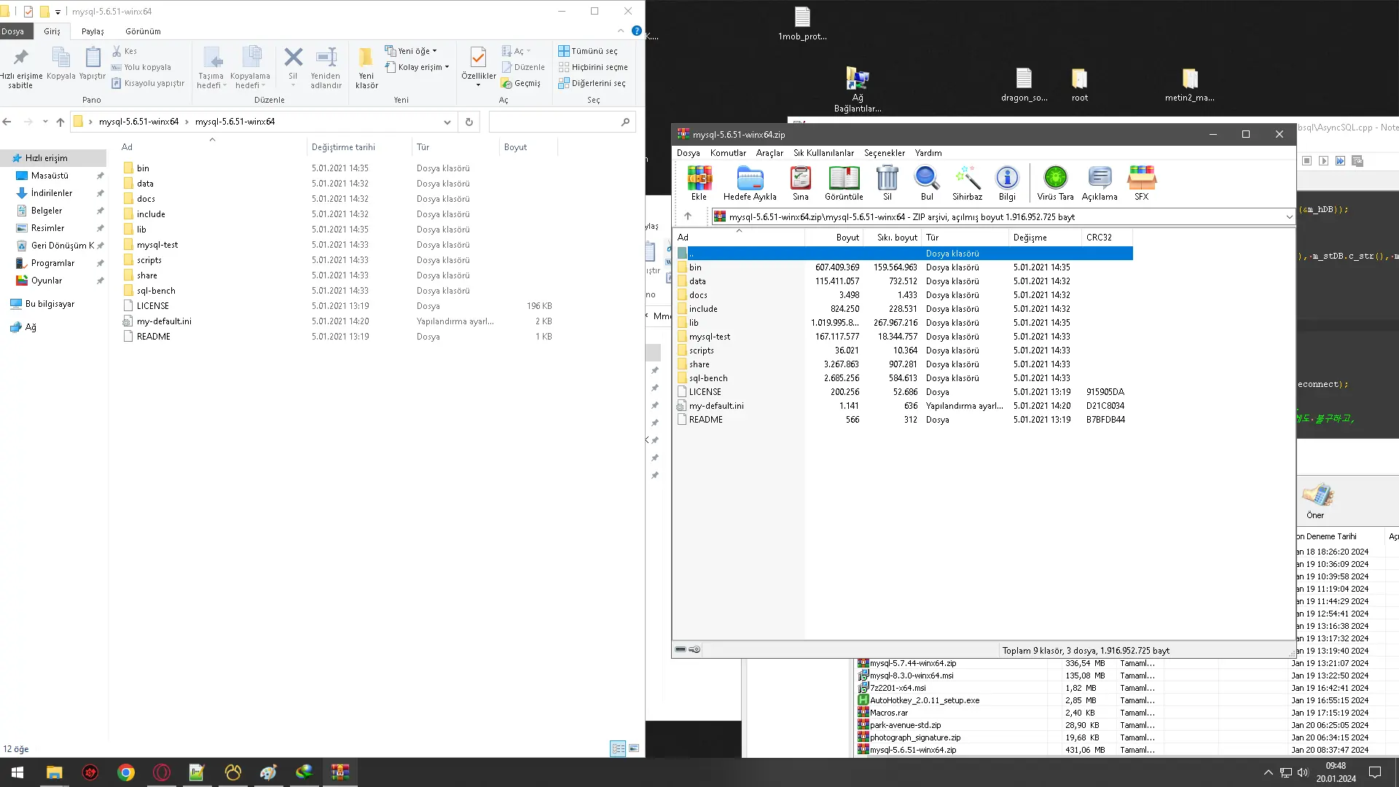This screenshot has height=787, width=1399.
Task: Select the dragon_so desktop icon
Action: (x=1024, y=85)
